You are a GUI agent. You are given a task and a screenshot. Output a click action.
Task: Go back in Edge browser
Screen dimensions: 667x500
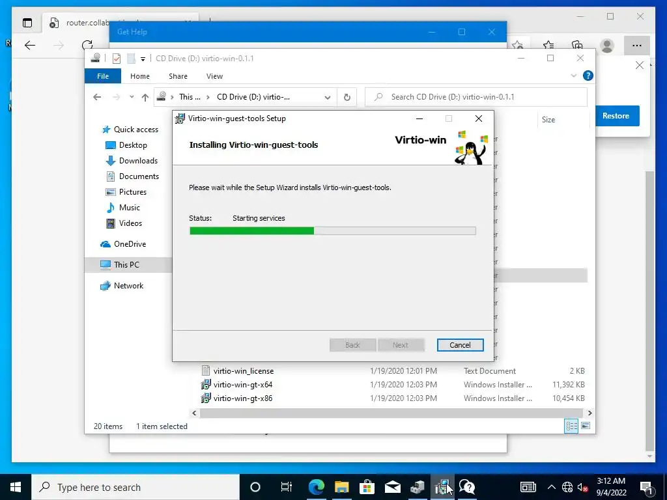point(30,45)
